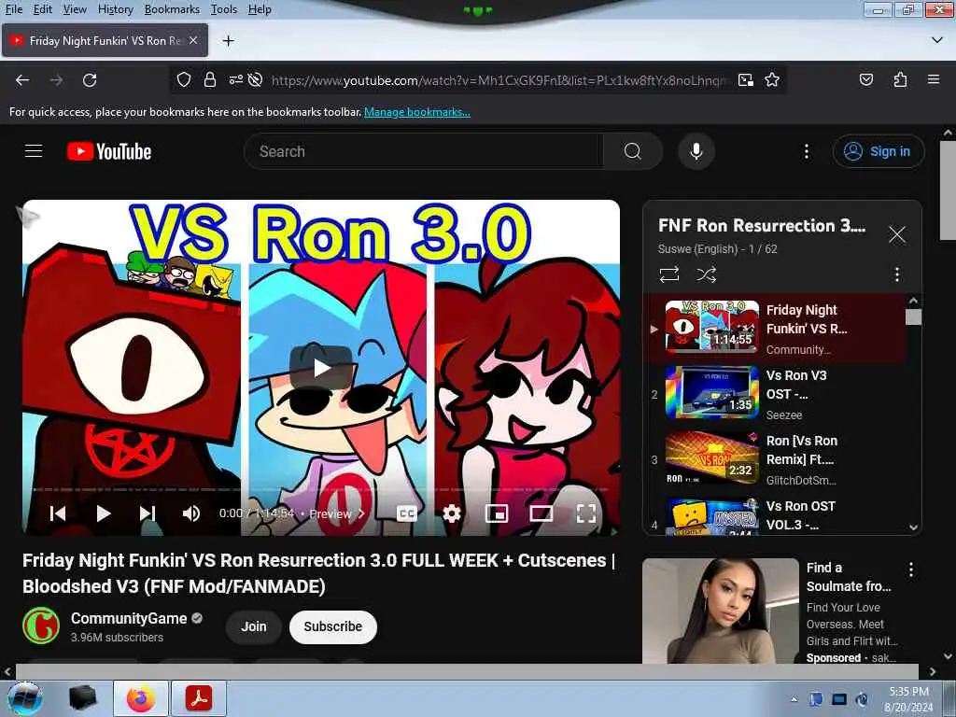This screenshot has height=717, width=956.
Task: Reload the current page
Action: pyautogui.click(x=90, y=80)
